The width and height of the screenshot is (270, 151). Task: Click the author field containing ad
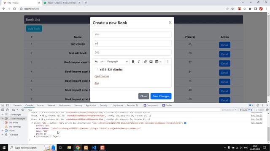coord(132,43)
